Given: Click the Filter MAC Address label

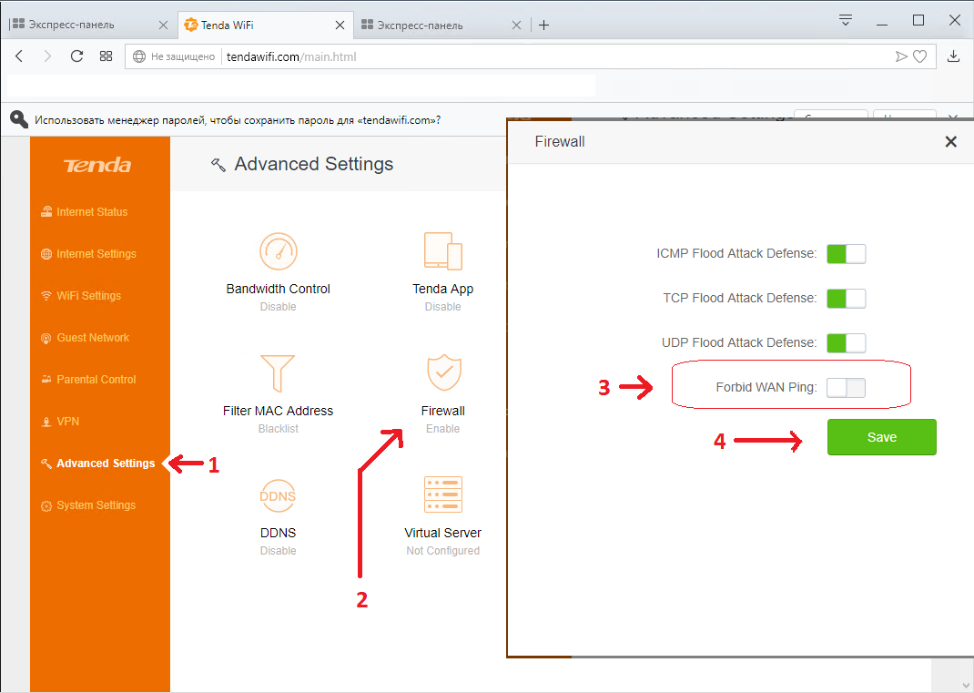Looking at the screenshot, I should (x=279, y=411).
